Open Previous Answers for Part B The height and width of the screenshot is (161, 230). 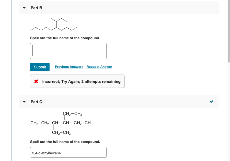click(69, 67)
